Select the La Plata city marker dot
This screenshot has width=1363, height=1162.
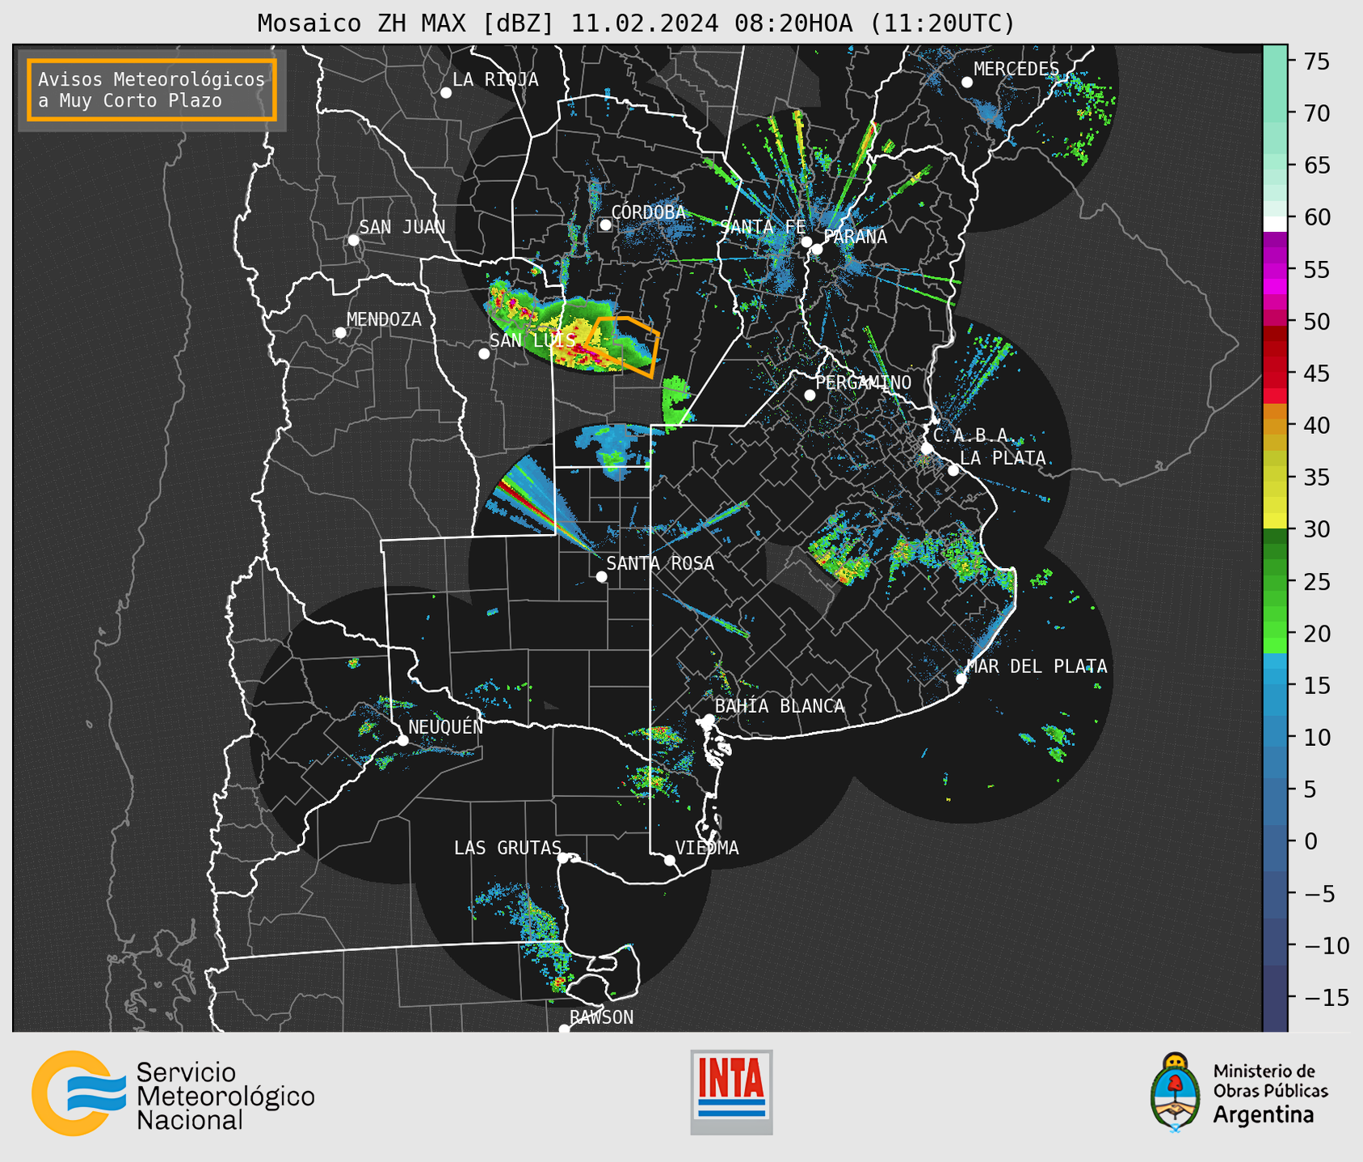pyautogui.click(x=953, y=470)
